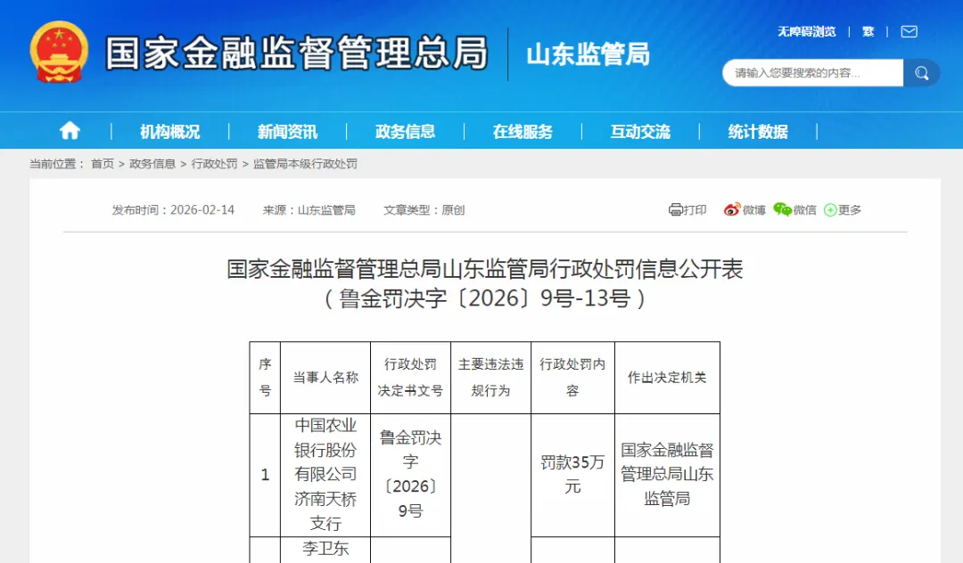Click the mail envelope icon
This screenshot has width=963, height=563.
pyautogui.click(x=909, y=31)
